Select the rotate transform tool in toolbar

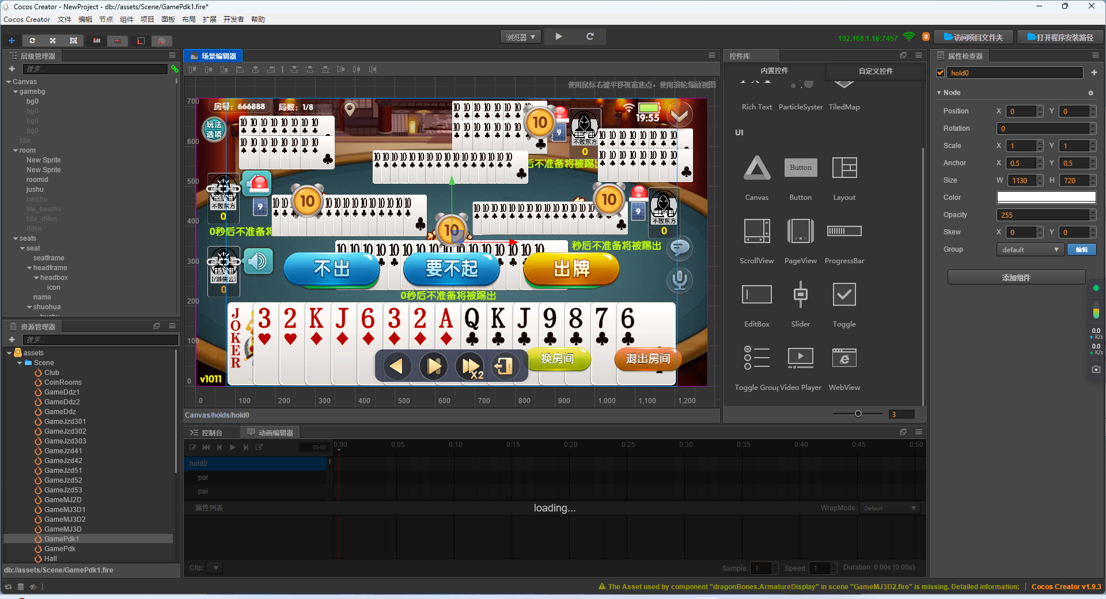tap(32, 41)
